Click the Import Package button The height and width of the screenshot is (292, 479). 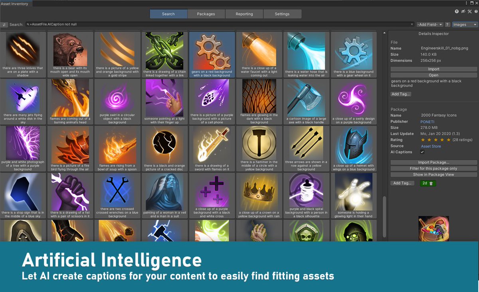(433, 162)
